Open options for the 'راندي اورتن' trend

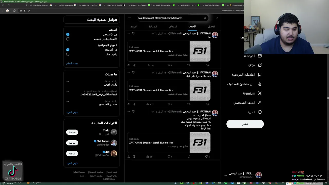[x=68, y=82]
